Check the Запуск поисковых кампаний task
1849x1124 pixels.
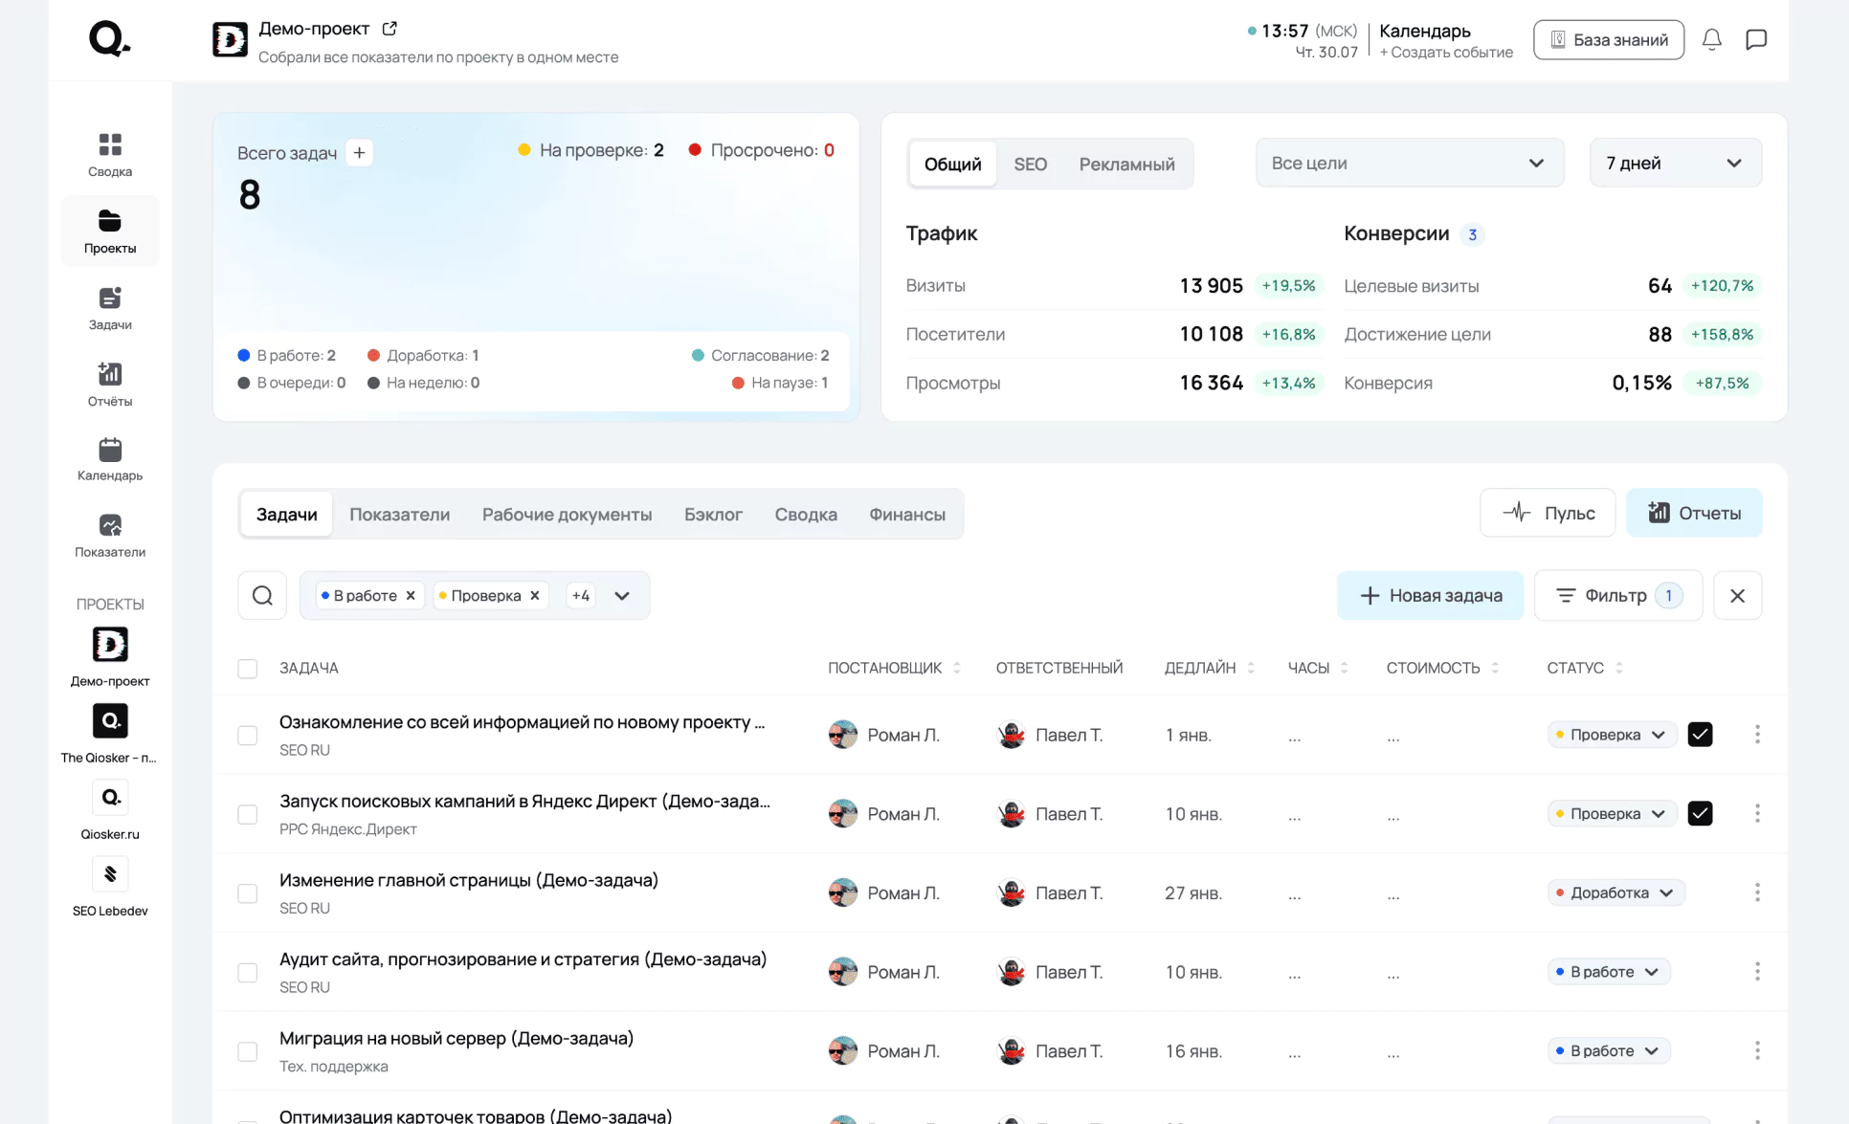click(x=248, y=815)
